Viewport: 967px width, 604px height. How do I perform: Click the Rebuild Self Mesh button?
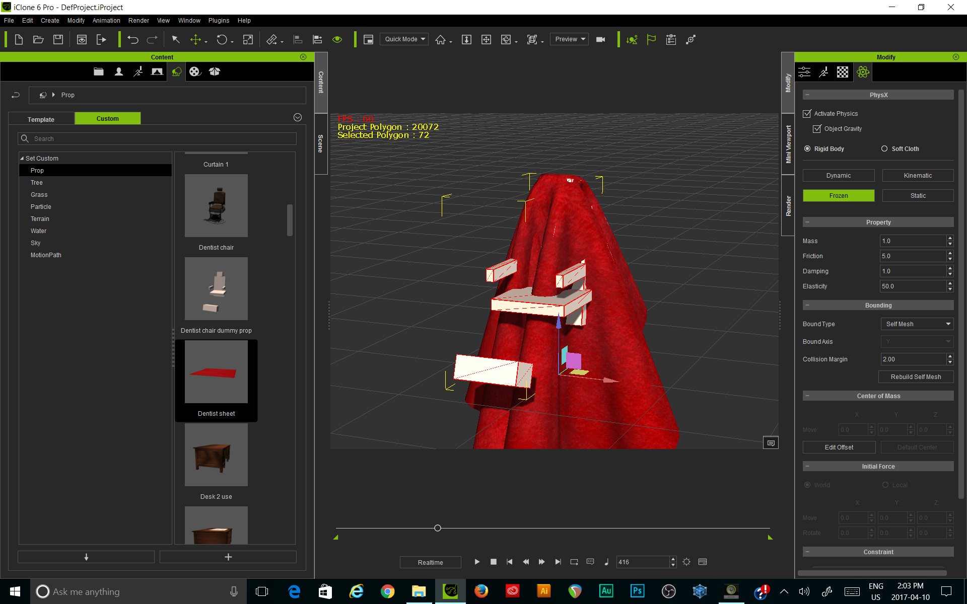point(916,377)
